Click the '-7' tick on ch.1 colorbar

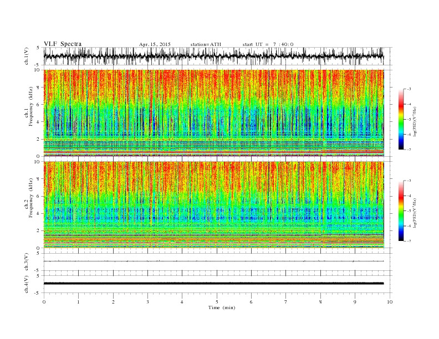409,150
